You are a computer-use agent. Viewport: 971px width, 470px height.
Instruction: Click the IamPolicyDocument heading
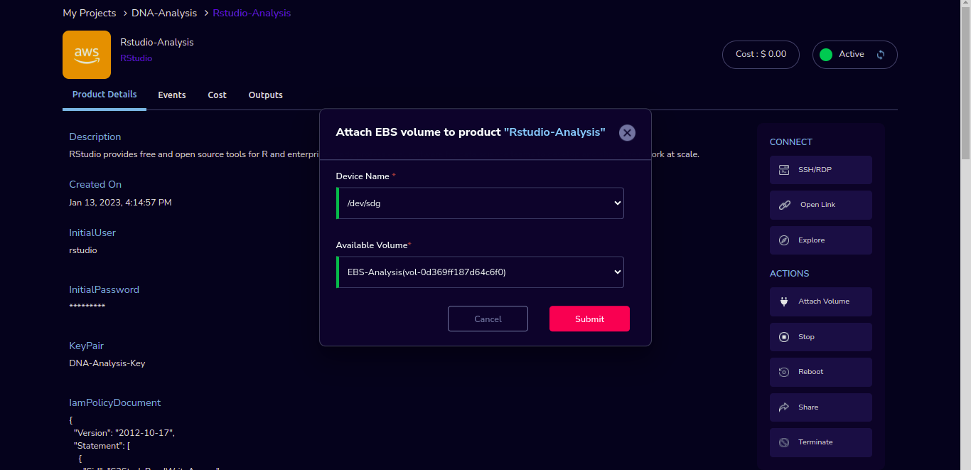point(115,402)
